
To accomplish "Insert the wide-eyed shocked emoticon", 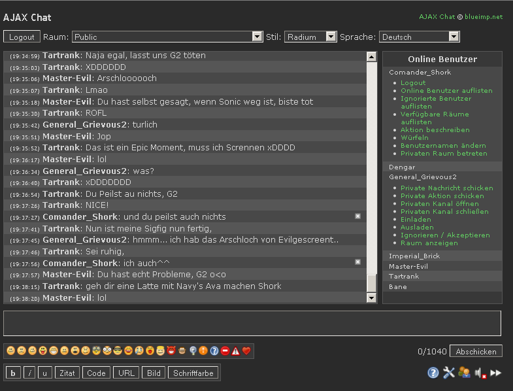I will pos(107,351).
